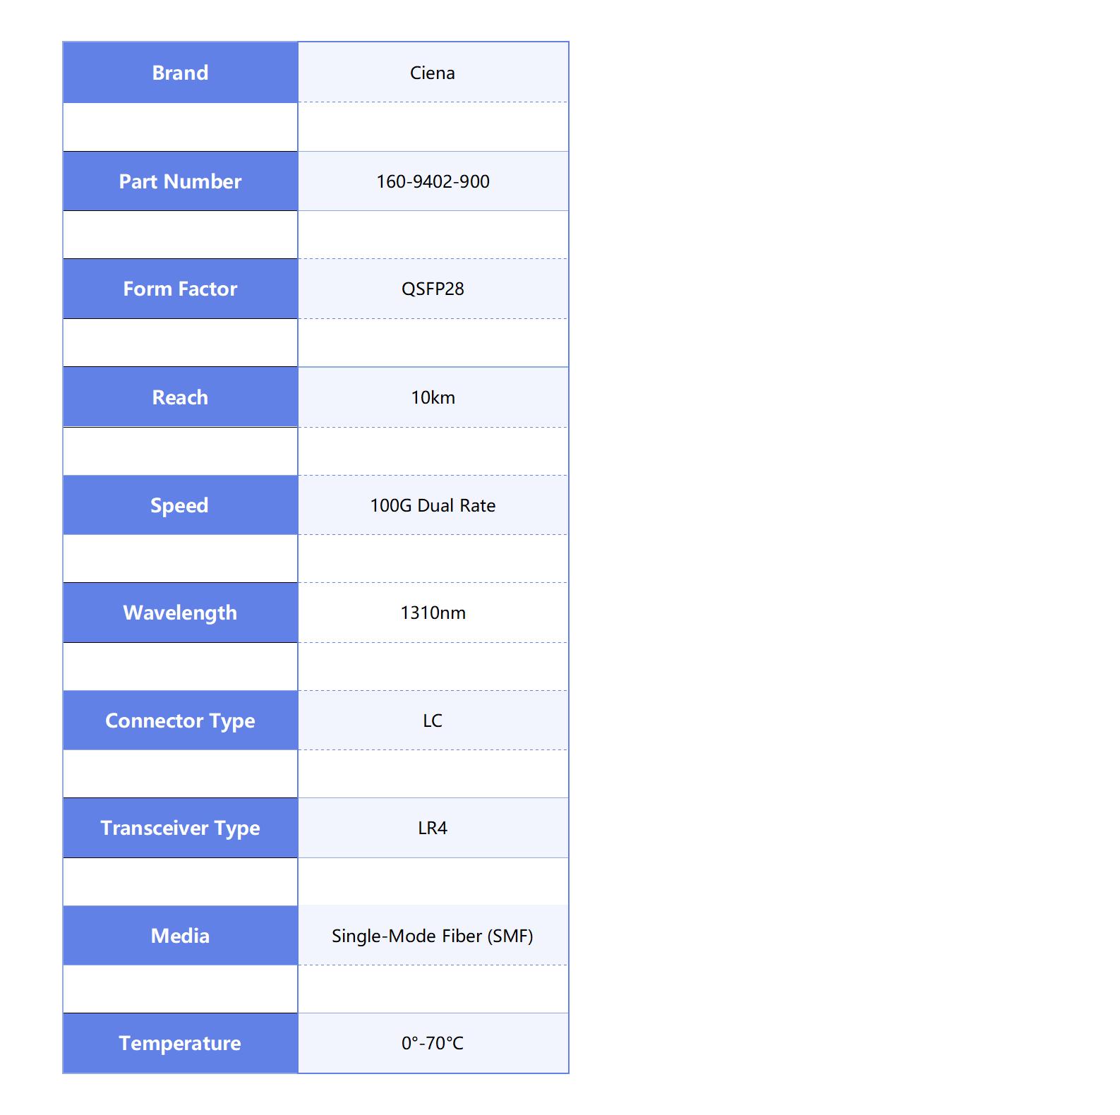1120x1115 pixels.
Task: Select the 100G Dual Rate value
Action: 433,505
